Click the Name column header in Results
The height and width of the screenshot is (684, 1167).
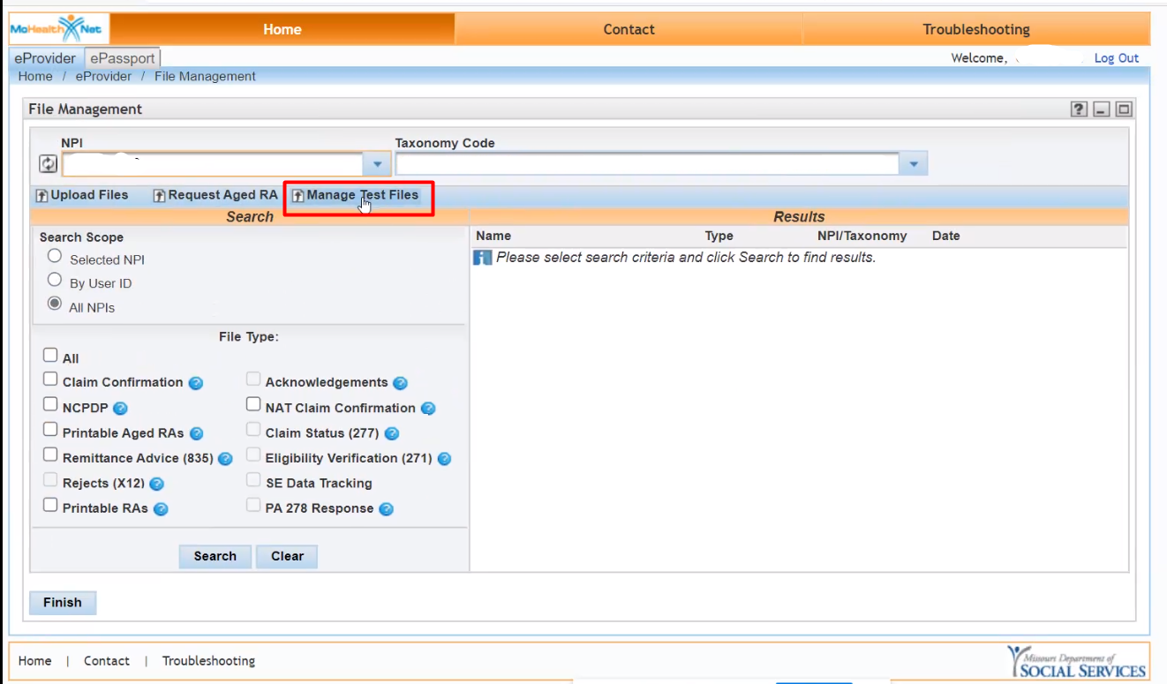(493, 237)
